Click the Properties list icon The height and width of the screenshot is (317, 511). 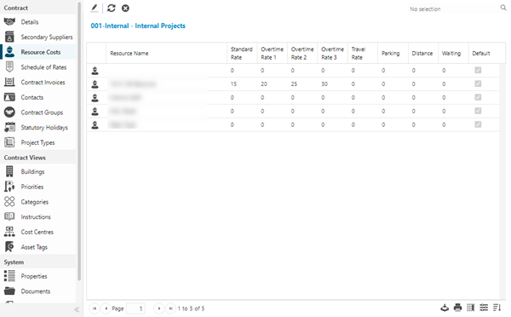pos(9,276)
